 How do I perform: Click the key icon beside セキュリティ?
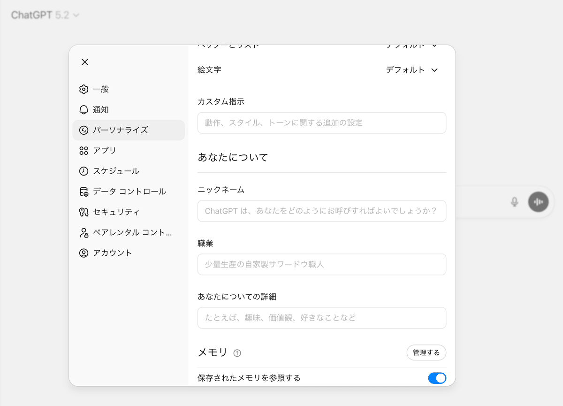point(84,212)
